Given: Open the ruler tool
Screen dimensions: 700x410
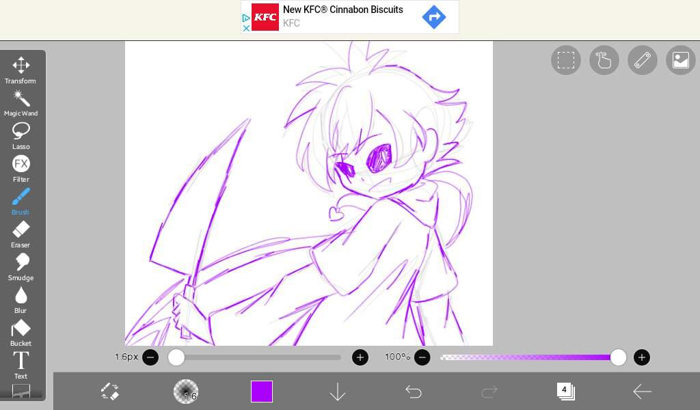Looking at the screenshot, I should 643,59.
